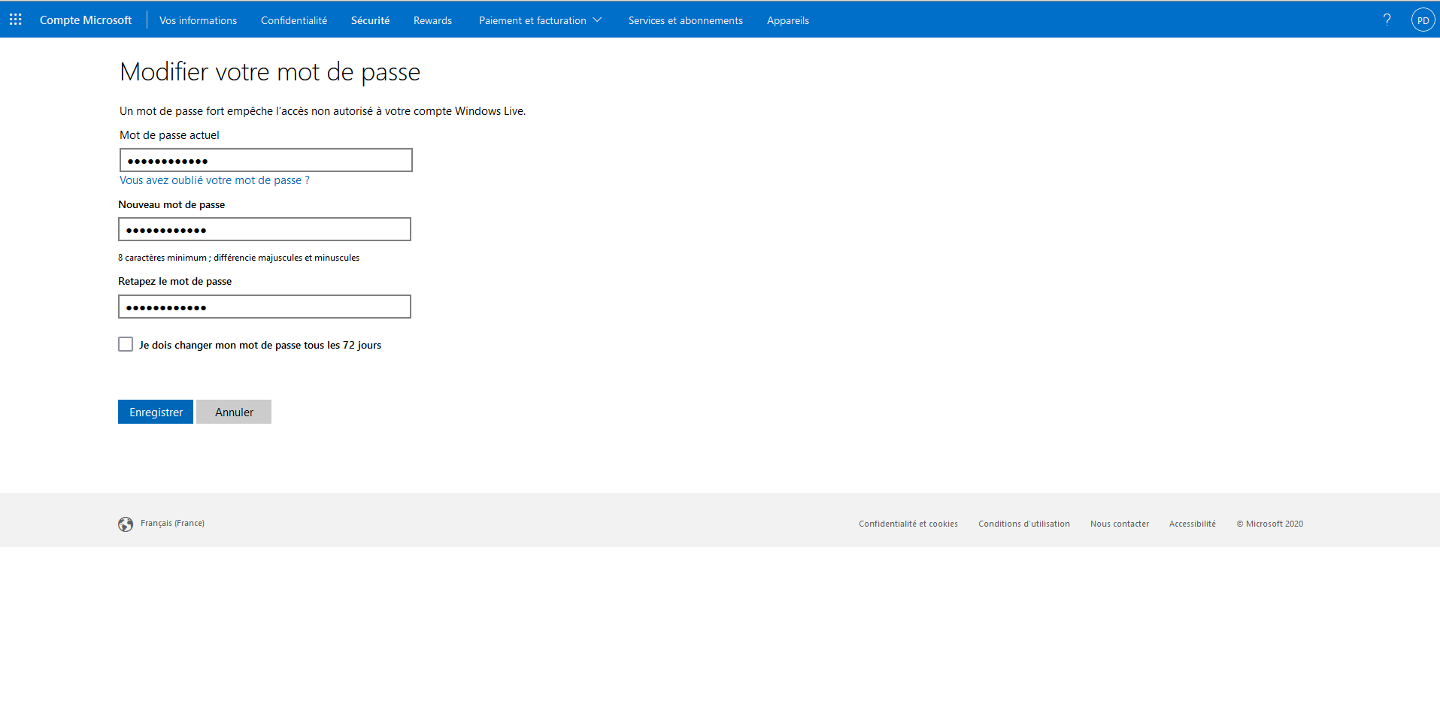Follow 'Vous avez oublié votre mot de passe' link
The width and height of the screenshot is (1440, 713).
pos(214,180)
